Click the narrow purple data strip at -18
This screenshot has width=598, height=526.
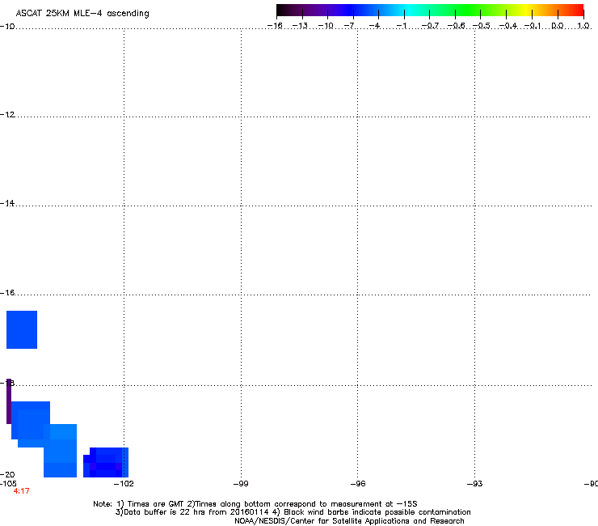point(9,401)
